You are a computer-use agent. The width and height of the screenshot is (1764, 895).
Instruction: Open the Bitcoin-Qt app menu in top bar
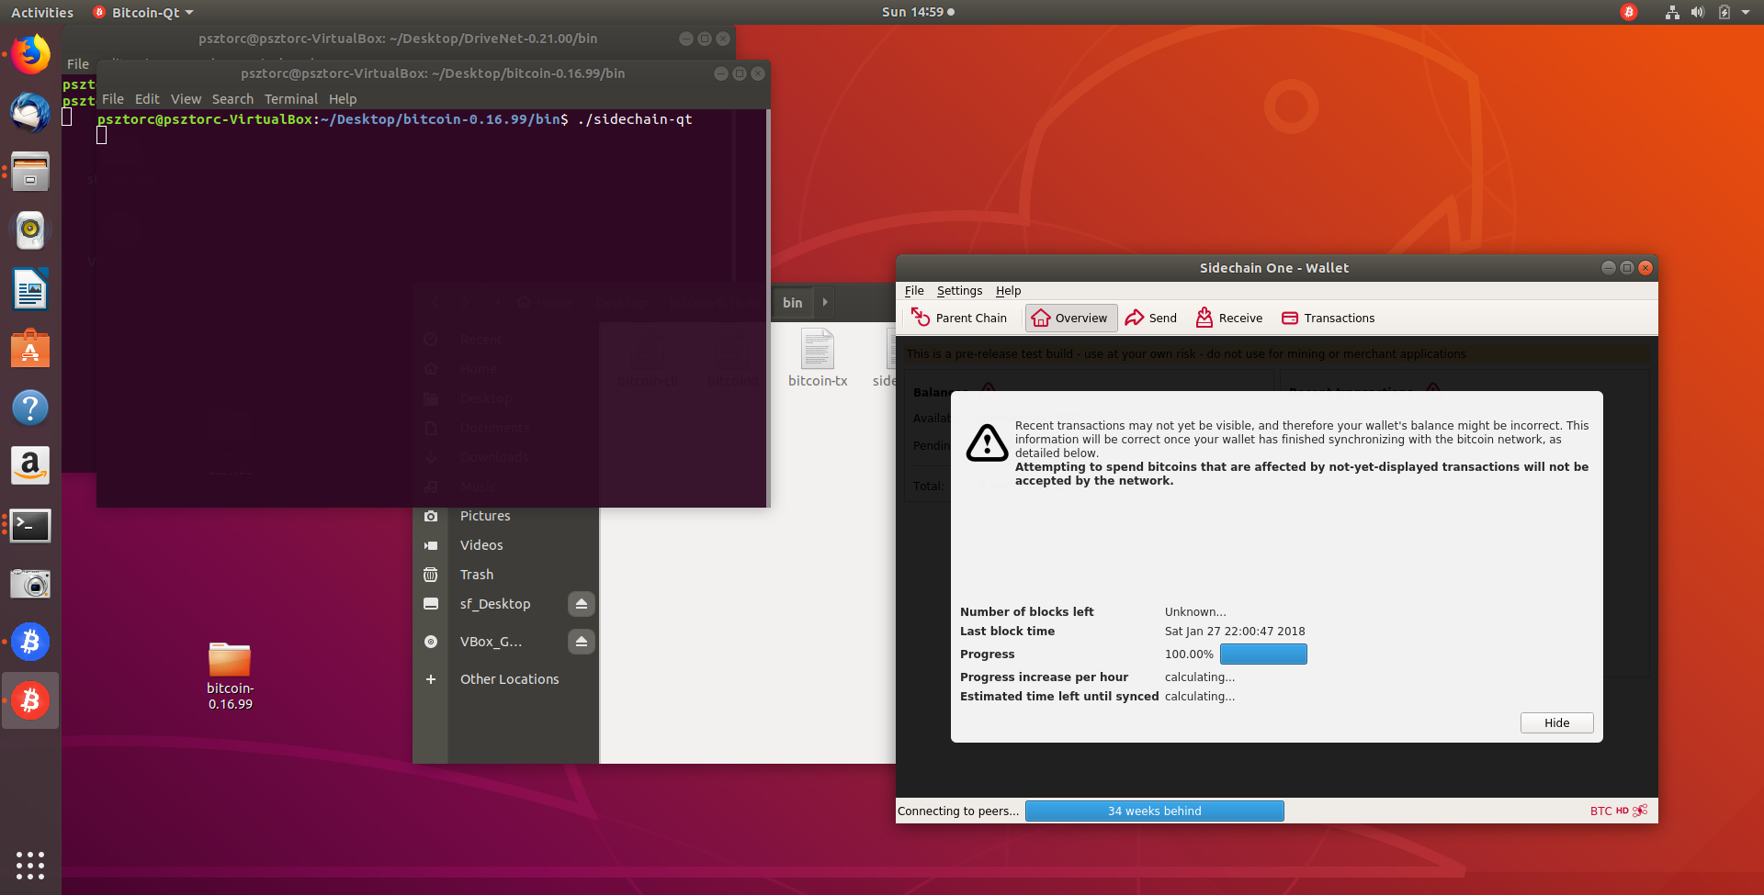tap(144, 12)
